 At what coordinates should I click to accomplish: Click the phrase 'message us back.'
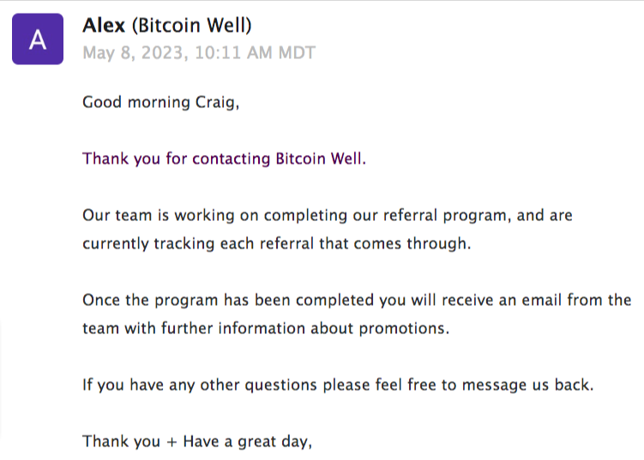coord(527,385)
